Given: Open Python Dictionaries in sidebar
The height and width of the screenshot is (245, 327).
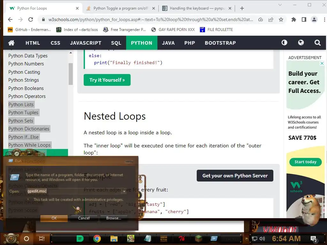Looking at the screenshot, I should coord(29,129).
